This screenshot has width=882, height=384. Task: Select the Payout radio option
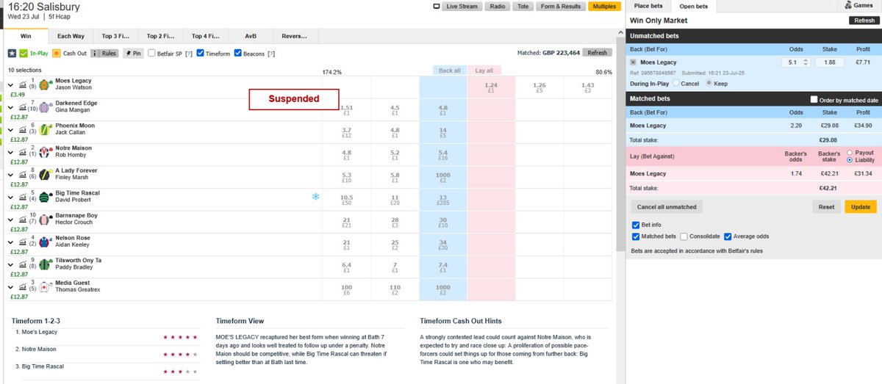pyautogui.click(x=850, y=153)
